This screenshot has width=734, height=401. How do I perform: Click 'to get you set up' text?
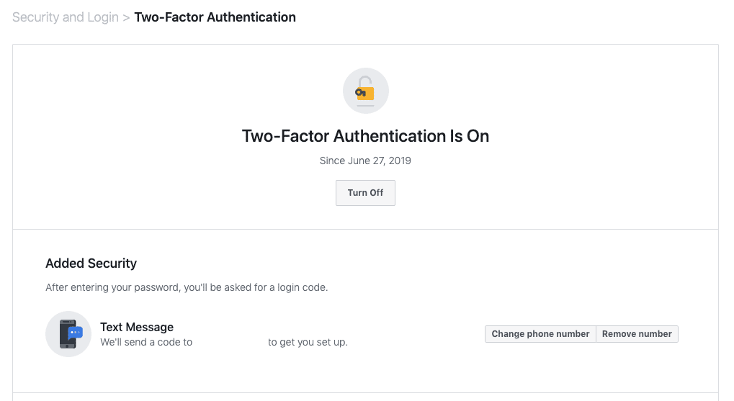tap(308, 342)
